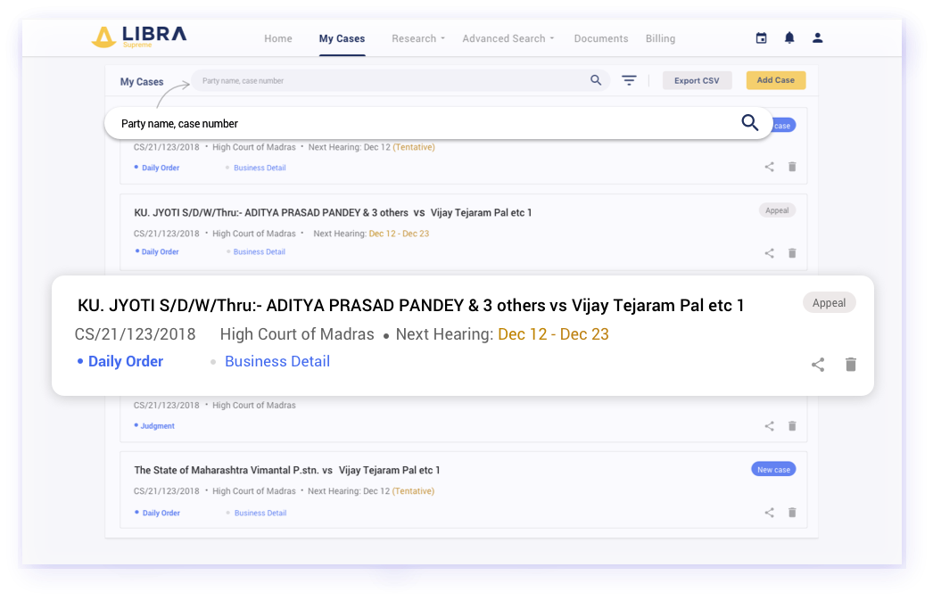
Task: Click the Appeal badge on the highlighted case
Action: tap(829, 302)
